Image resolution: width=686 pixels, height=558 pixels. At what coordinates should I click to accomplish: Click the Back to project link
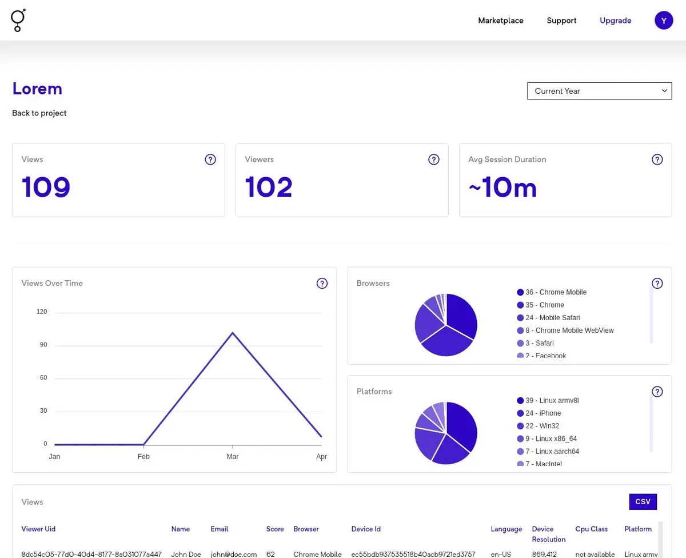[39, 113]
